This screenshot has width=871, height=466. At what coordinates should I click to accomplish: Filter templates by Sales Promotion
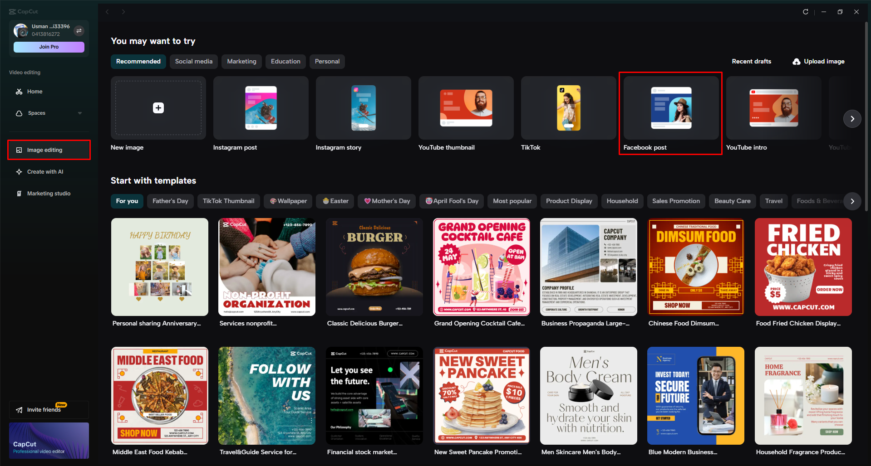click(676, 201)
